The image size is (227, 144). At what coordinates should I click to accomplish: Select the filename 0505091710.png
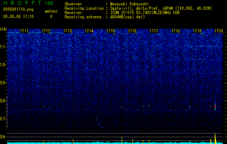tap(18, 9)
